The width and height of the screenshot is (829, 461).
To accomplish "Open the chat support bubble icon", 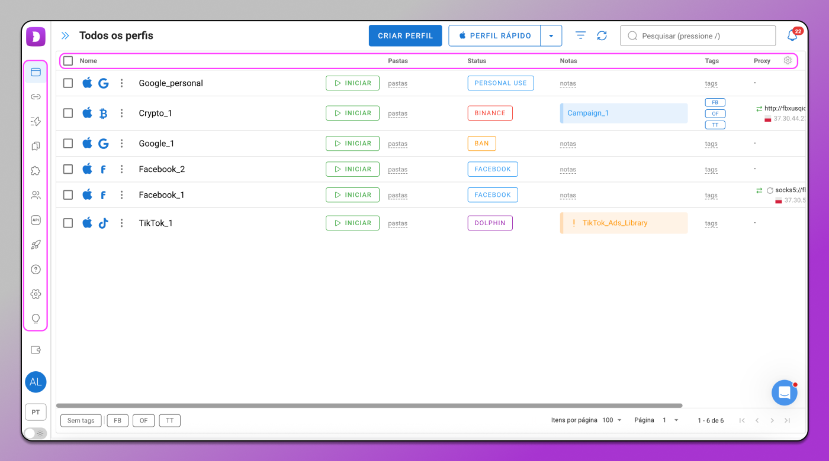I will coord(785,392).
